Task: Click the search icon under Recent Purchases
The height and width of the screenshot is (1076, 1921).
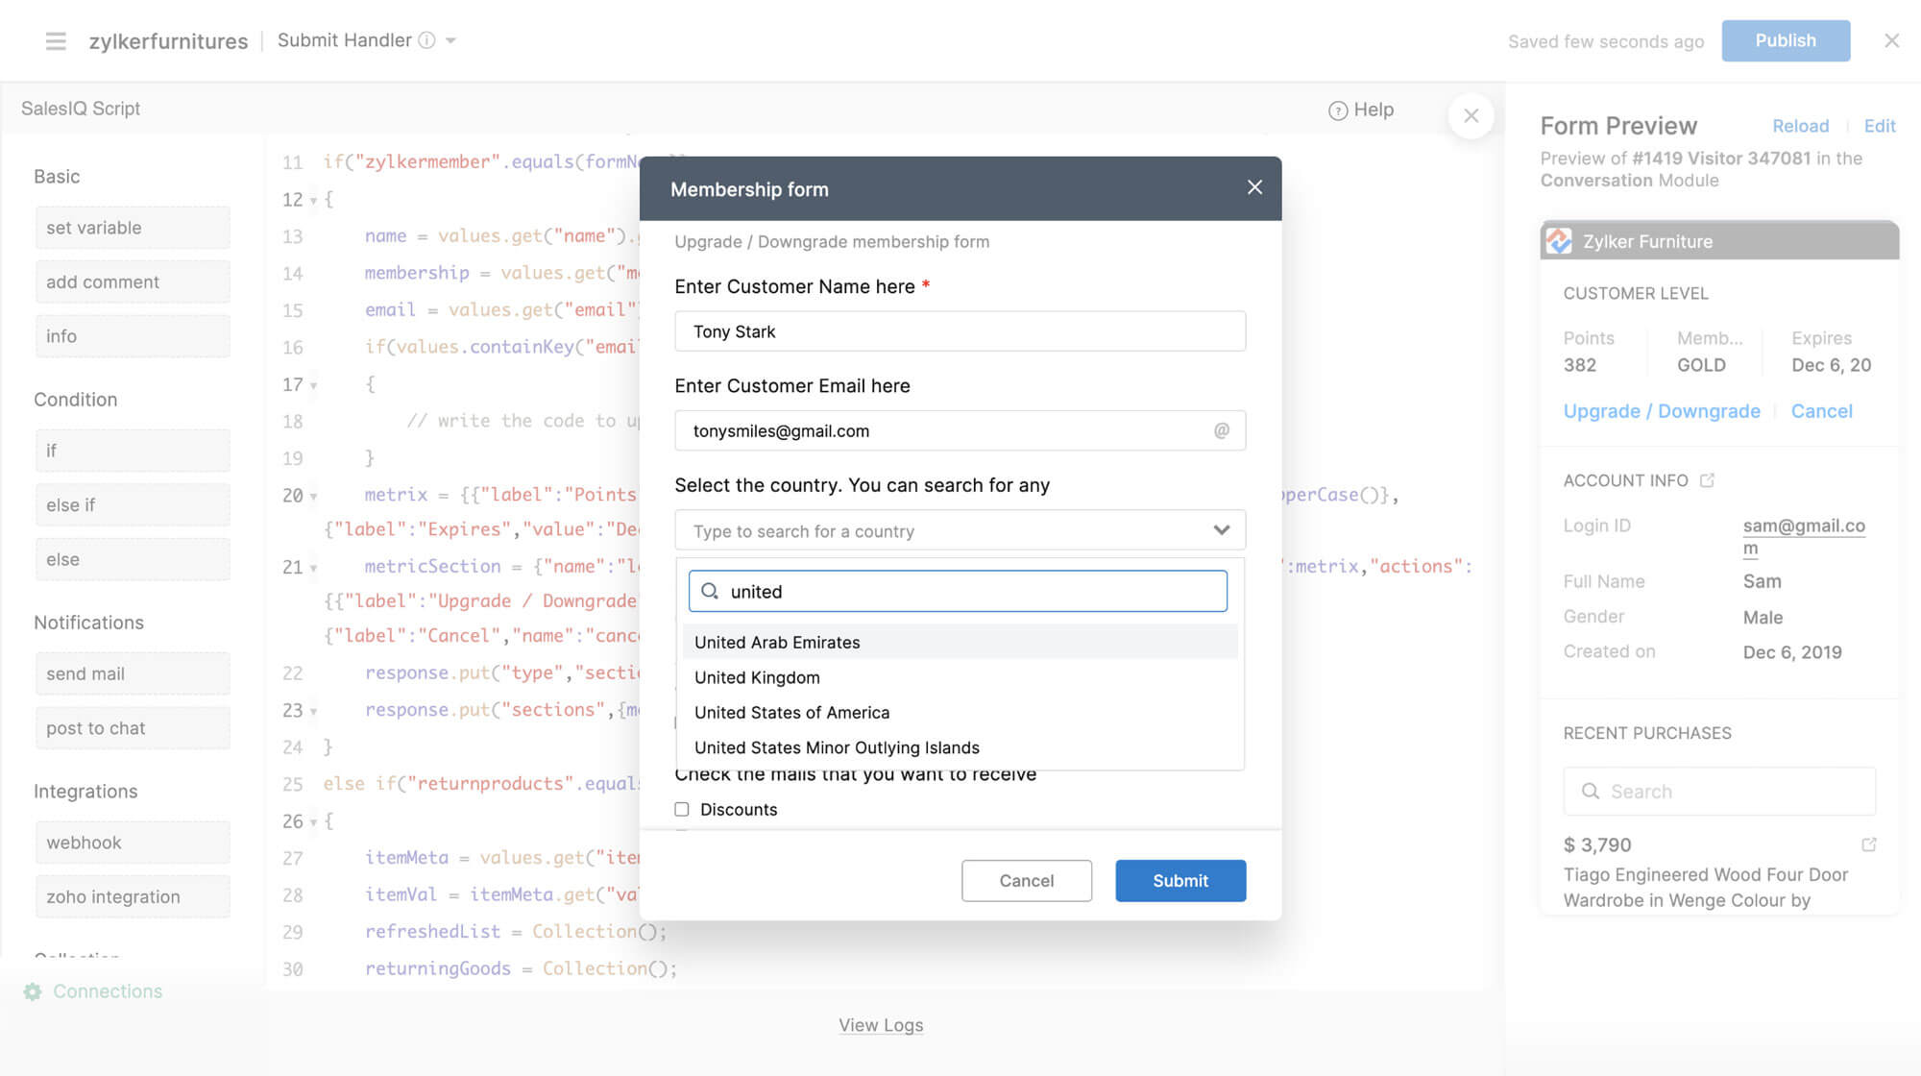Action: click(1590, 791)
